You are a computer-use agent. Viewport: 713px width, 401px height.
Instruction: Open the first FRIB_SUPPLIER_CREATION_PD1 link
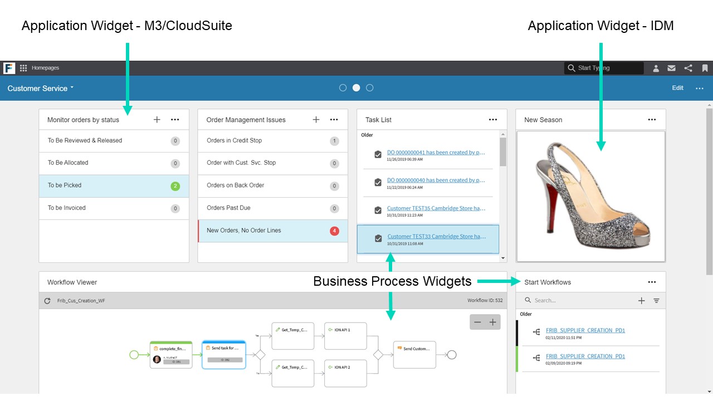(585, 330)
